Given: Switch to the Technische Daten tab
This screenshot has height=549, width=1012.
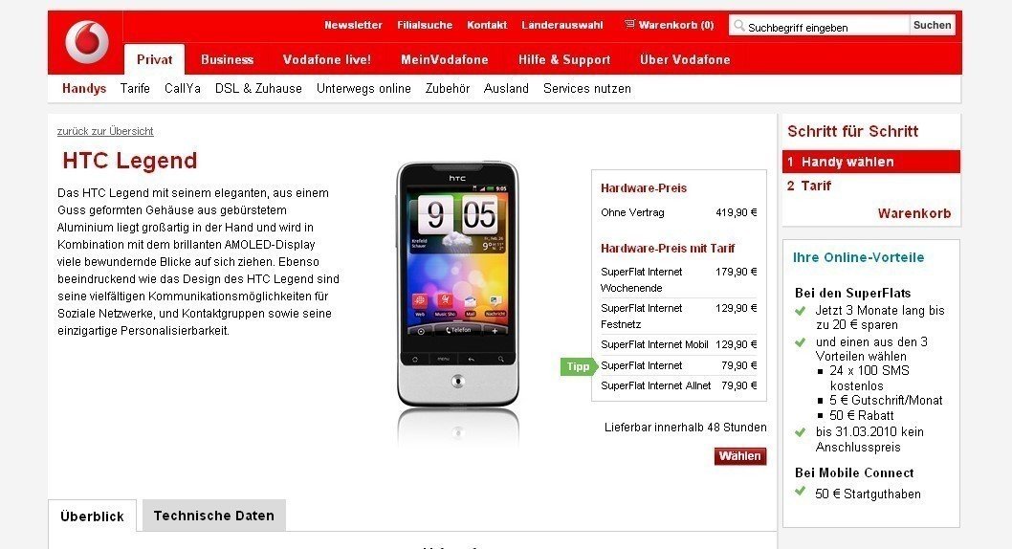Looking at the screenshot, I should click(x=214, y=516).
